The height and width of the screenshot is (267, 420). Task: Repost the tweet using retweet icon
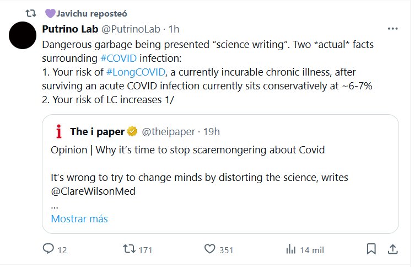[130, 249]
